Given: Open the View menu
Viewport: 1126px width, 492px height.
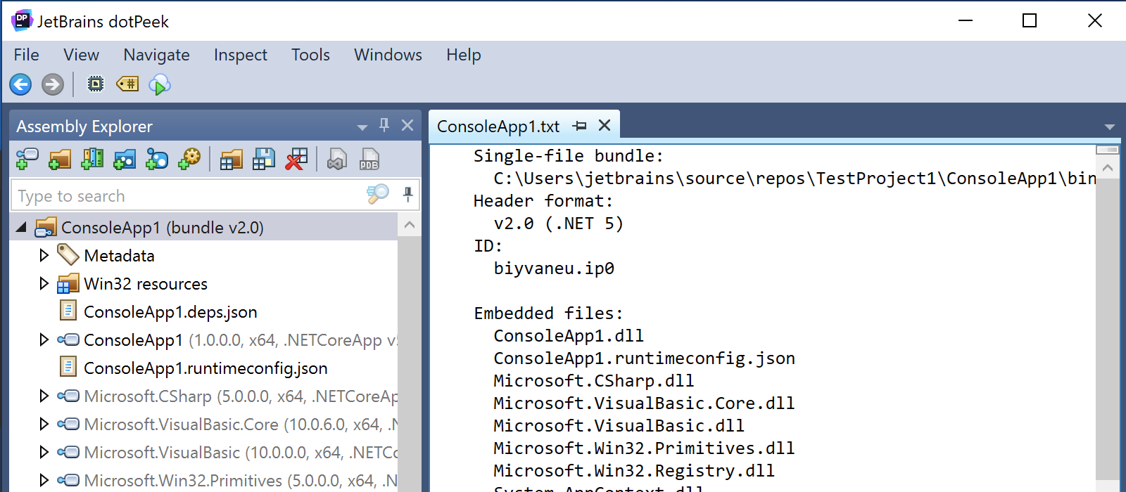Looking at the screenshot, I should click(81, 55).
